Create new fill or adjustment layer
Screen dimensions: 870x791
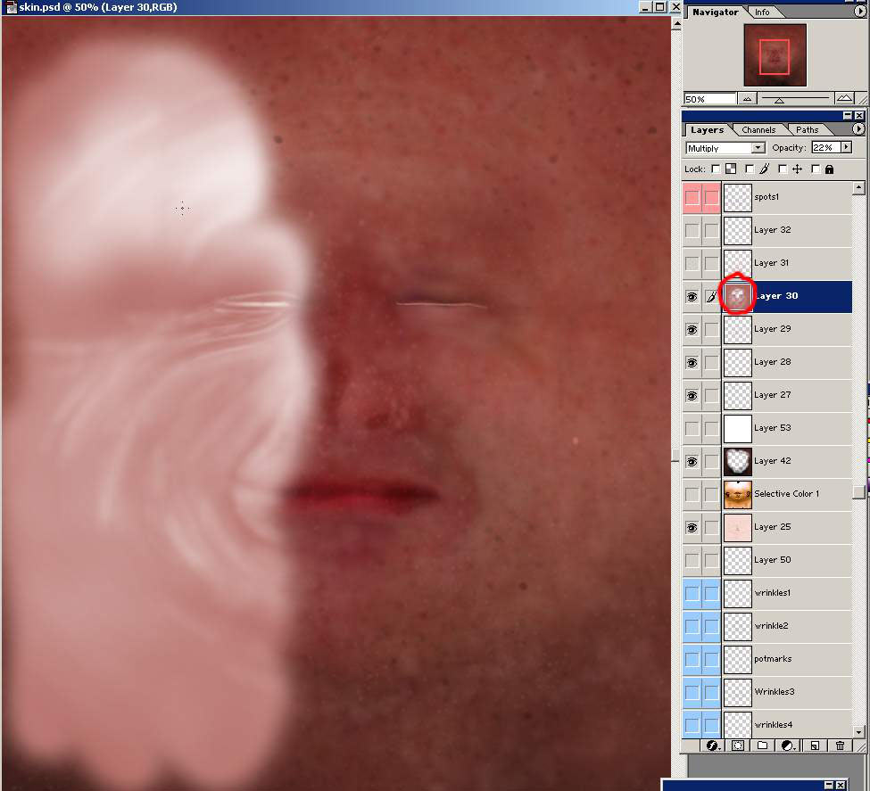(788, 745)
